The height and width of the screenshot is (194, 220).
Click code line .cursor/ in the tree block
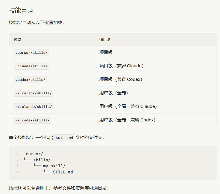33,154
